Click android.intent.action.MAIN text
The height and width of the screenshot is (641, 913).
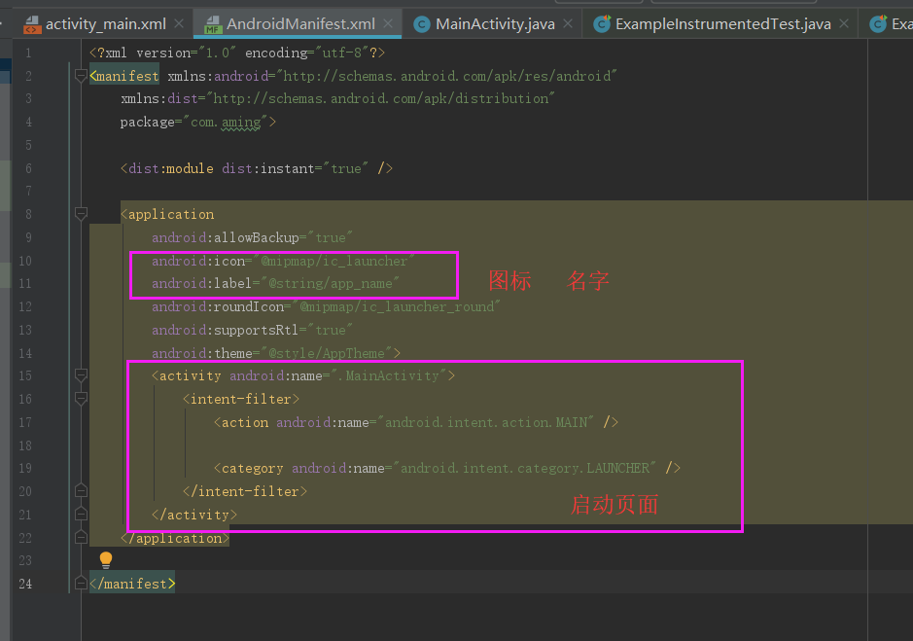pos(485,422)
